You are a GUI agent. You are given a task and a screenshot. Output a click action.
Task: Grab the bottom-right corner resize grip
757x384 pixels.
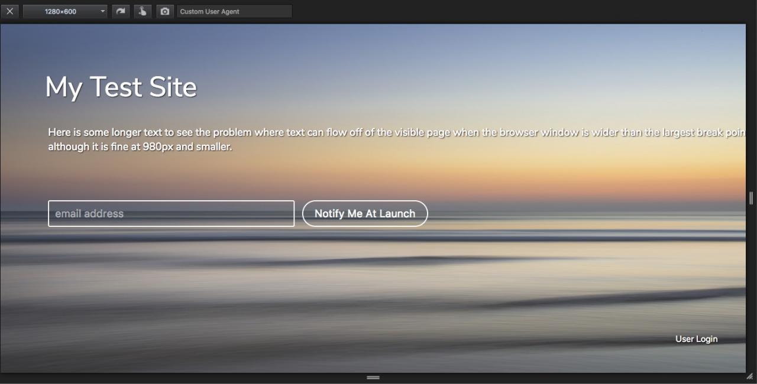pos(750,376)
